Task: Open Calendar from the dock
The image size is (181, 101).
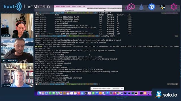Action: (68, 93)
